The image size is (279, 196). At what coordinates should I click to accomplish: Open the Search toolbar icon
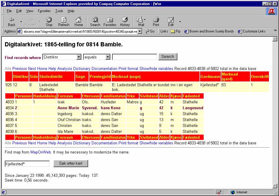pyautogui.click(x=95, y=22)
